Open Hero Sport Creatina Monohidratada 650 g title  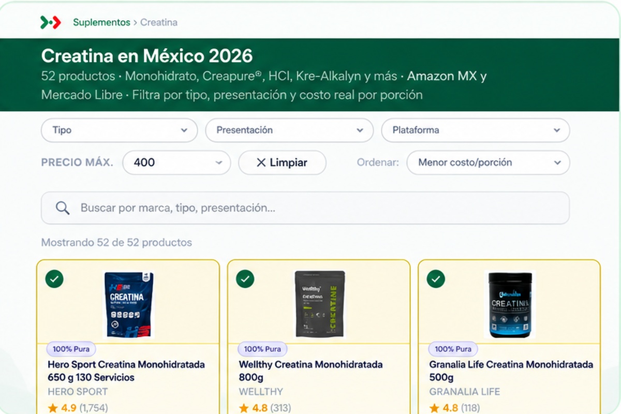tap(126, 371)
